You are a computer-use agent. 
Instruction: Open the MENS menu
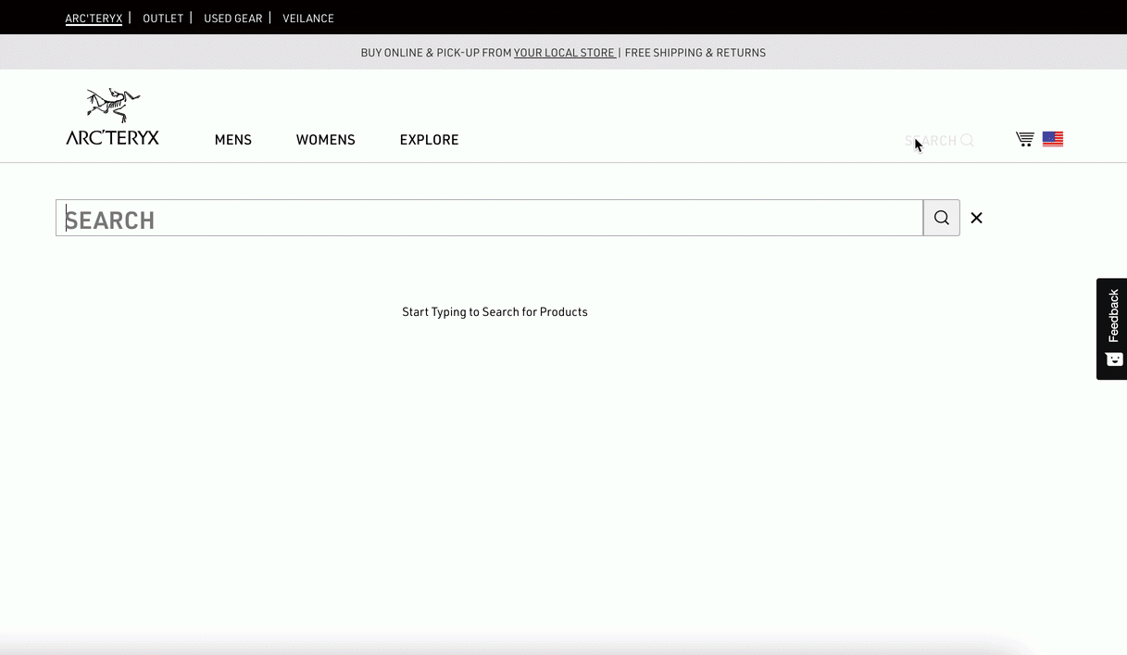coord(233,140)
